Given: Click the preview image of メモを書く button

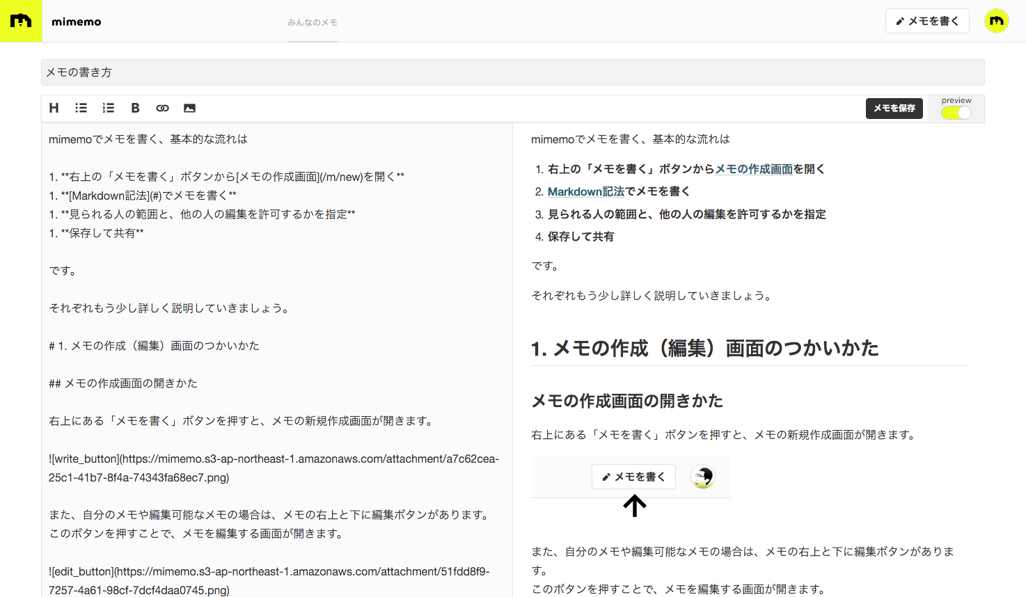Looking at the screenshot, I should (633, 477).
